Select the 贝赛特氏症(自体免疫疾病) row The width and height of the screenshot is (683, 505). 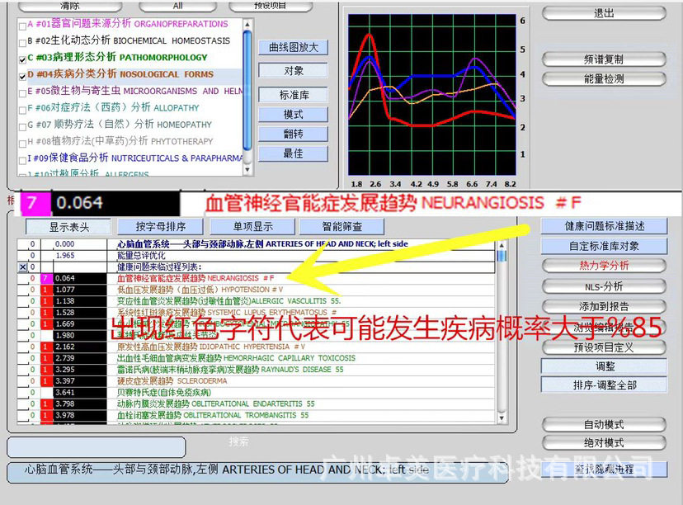[256, 393]
